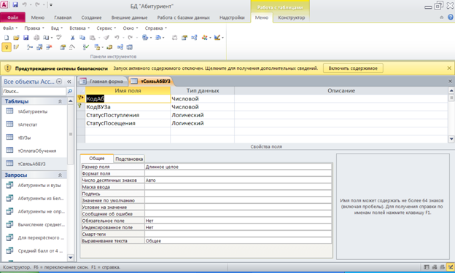Click the Delete Rows icon with red cross

click(49, 47)
